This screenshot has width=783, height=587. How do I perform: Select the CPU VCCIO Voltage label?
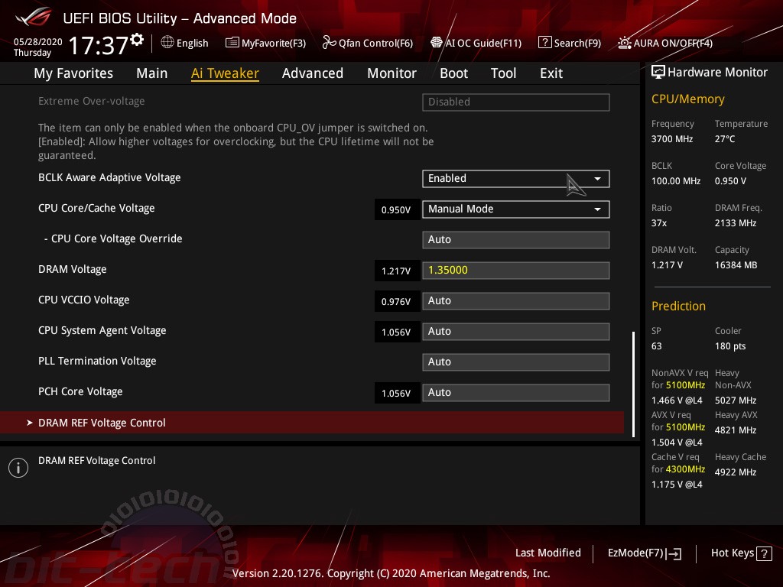tap(84, 300)
